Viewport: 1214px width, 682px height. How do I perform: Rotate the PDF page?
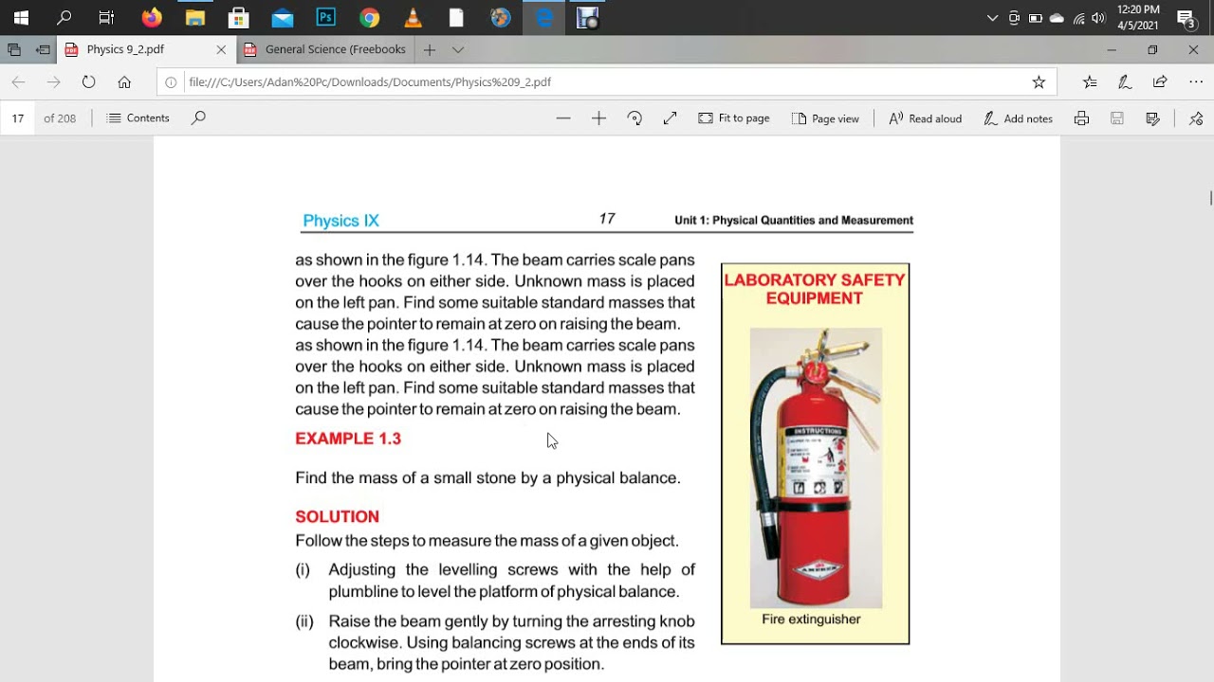click(635, 118)
